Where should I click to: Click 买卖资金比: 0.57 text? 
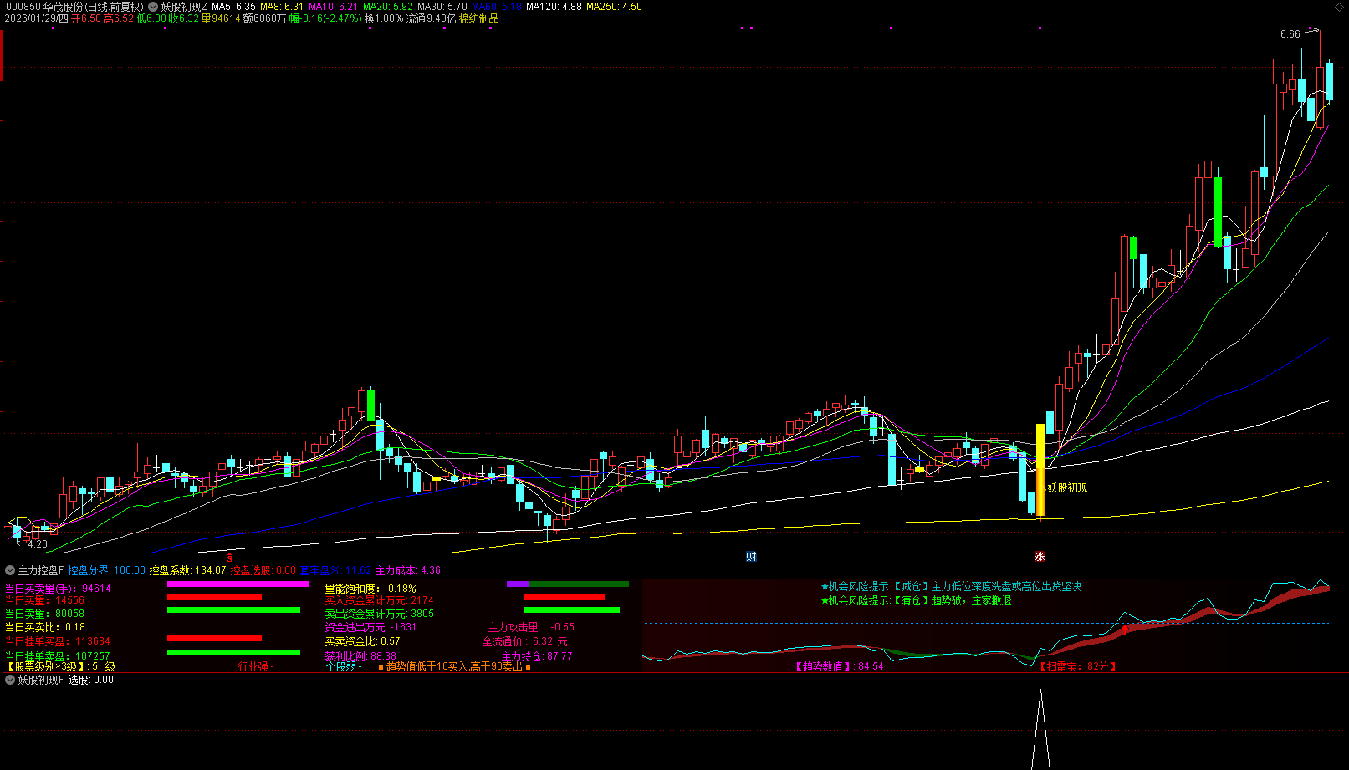362,641
